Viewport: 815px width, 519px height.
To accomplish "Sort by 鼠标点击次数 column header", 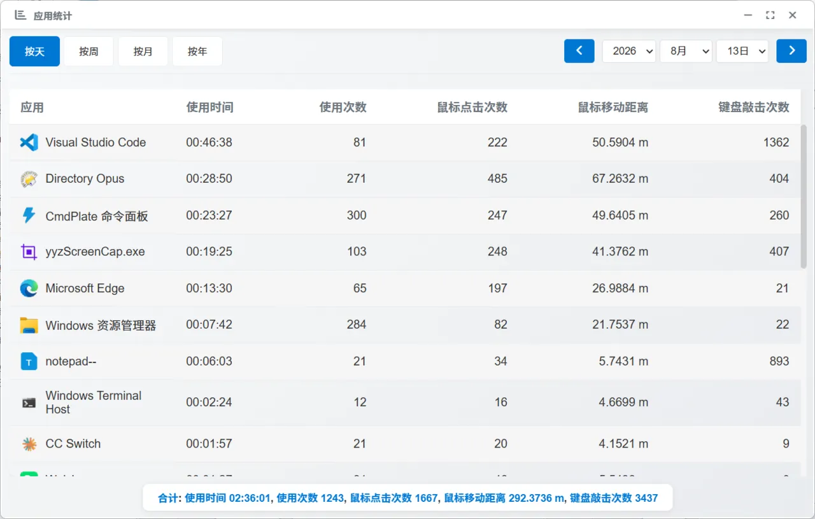I will 472,107.
